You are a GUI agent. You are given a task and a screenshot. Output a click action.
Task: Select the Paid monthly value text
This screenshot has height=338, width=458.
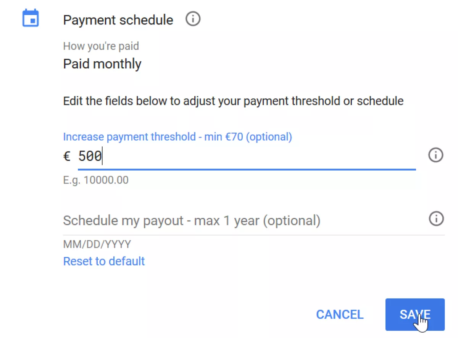pyautogui.click(x=102, y=64)
